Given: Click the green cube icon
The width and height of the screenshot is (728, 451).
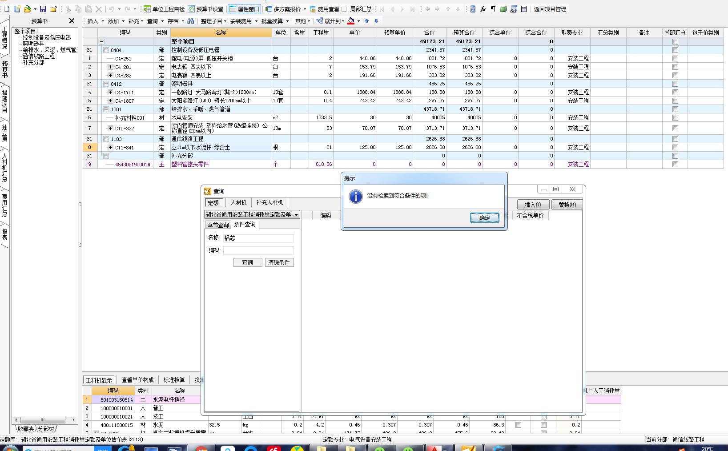Looking at the screenshot, I should 503,9.
